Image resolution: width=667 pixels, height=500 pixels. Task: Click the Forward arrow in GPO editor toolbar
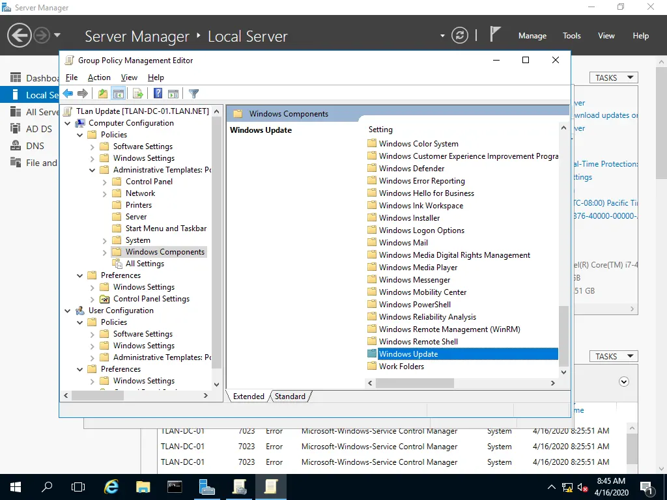tap(83, 94)
